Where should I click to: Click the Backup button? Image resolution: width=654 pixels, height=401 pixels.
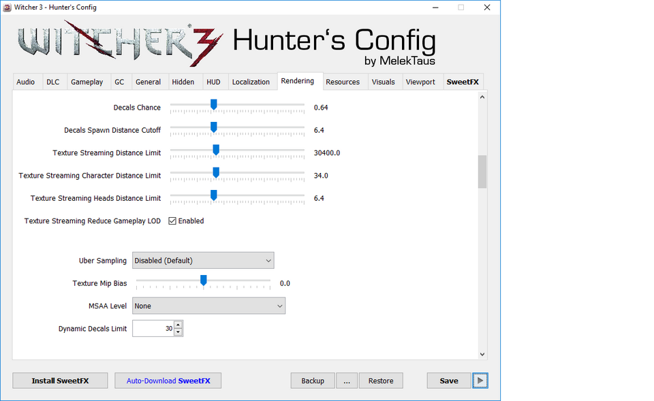313,381
